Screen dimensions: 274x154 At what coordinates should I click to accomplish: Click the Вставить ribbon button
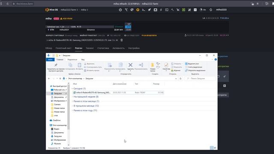pos(79,67)
